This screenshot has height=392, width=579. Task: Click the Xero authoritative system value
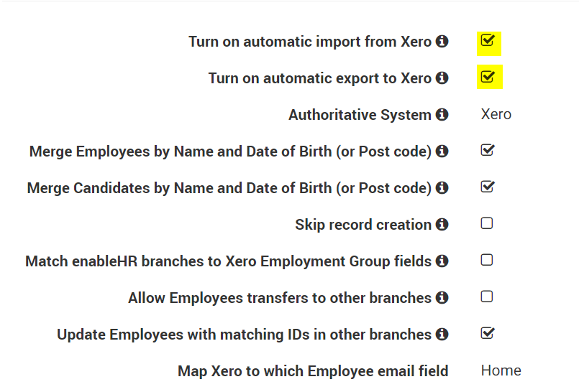click(x=496, y=115)
